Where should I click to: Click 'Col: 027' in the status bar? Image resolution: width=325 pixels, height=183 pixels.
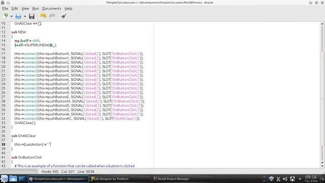coord(68,172)
